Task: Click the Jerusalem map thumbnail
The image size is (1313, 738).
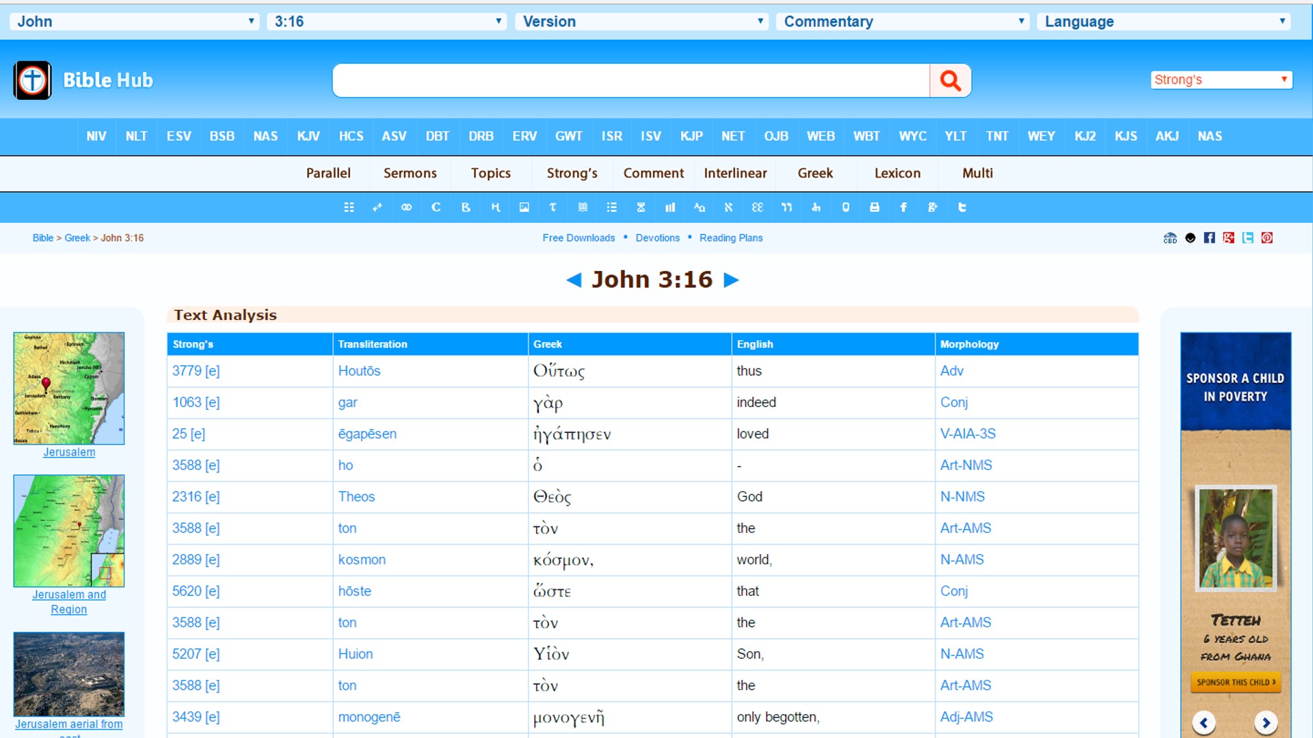Action: [x=69, y=388]
